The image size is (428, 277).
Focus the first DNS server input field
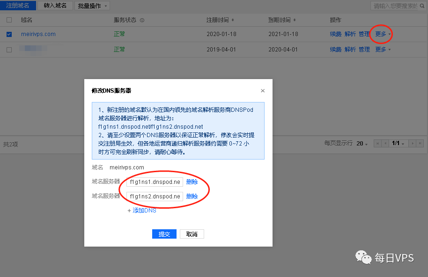pyautogui.click(x=155, y=182)
